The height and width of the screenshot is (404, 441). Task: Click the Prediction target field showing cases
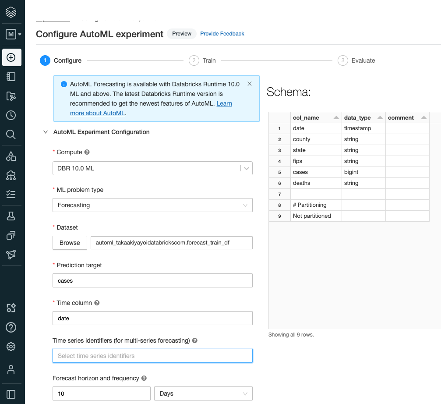pos(152,280)
